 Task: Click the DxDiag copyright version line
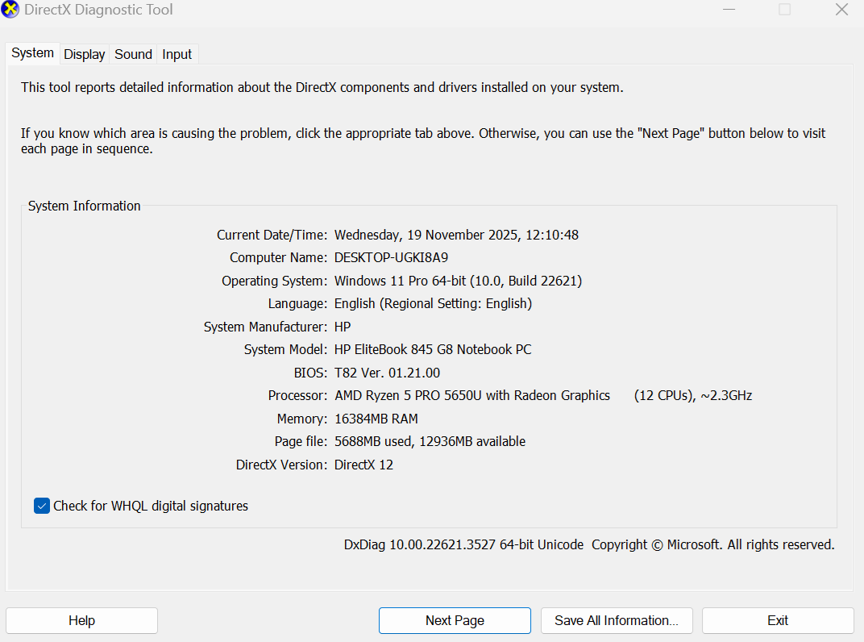coord(588,544)
